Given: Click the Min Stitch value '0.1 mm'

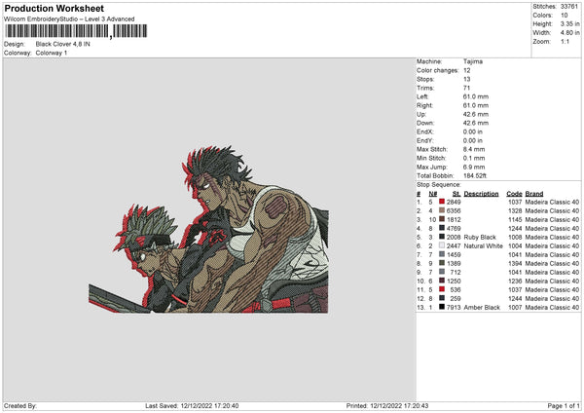Looking at the screenshot, I should 474,158.
